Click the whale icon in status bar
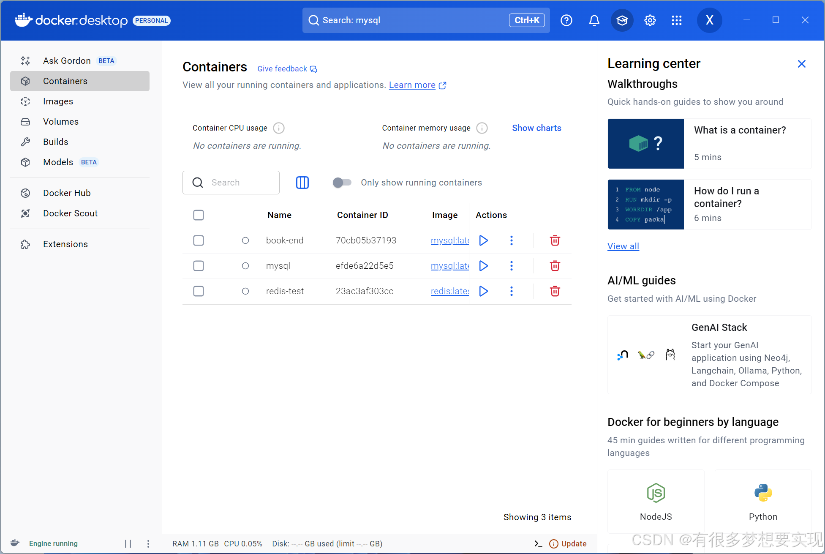This screenshot has height=554, width=825. [15, 543]
